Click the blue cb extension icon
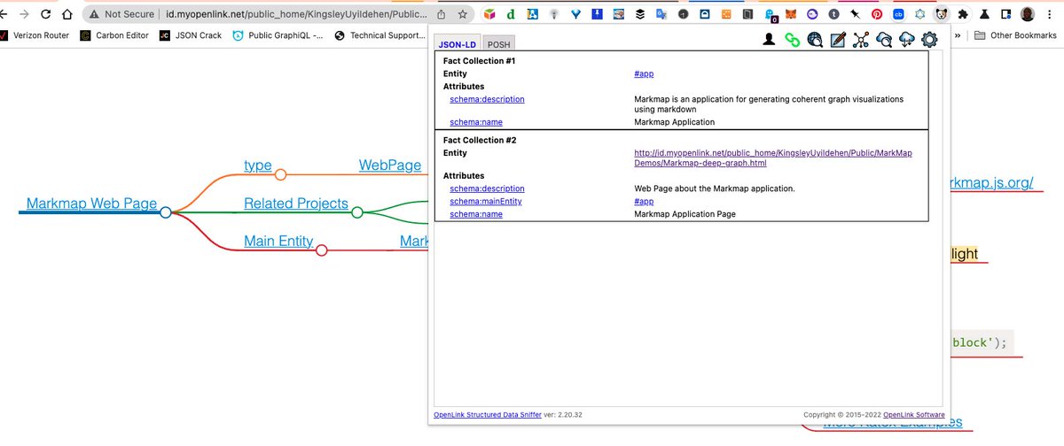 coord(898,14)
